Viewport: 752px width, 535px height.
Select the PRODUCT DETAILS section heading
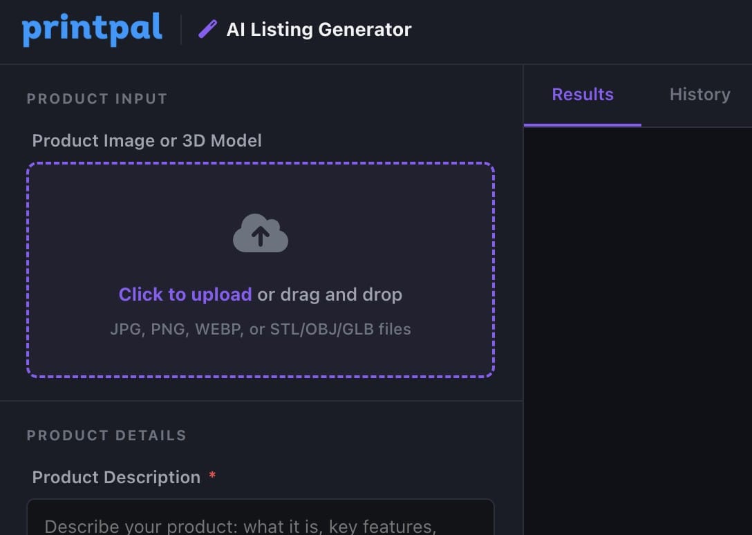click(106, 435)
